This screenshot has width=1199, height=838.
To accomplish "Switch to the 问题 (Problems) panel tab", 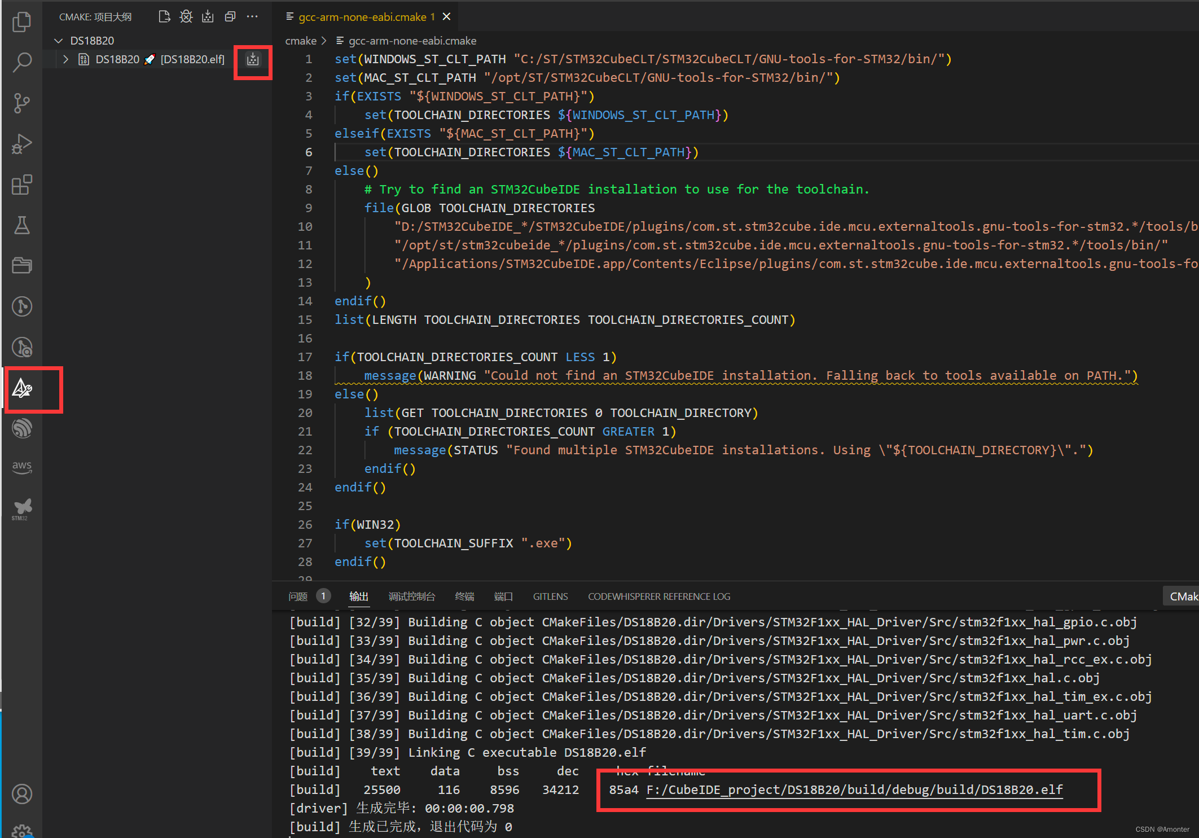I will click(298, 596).
